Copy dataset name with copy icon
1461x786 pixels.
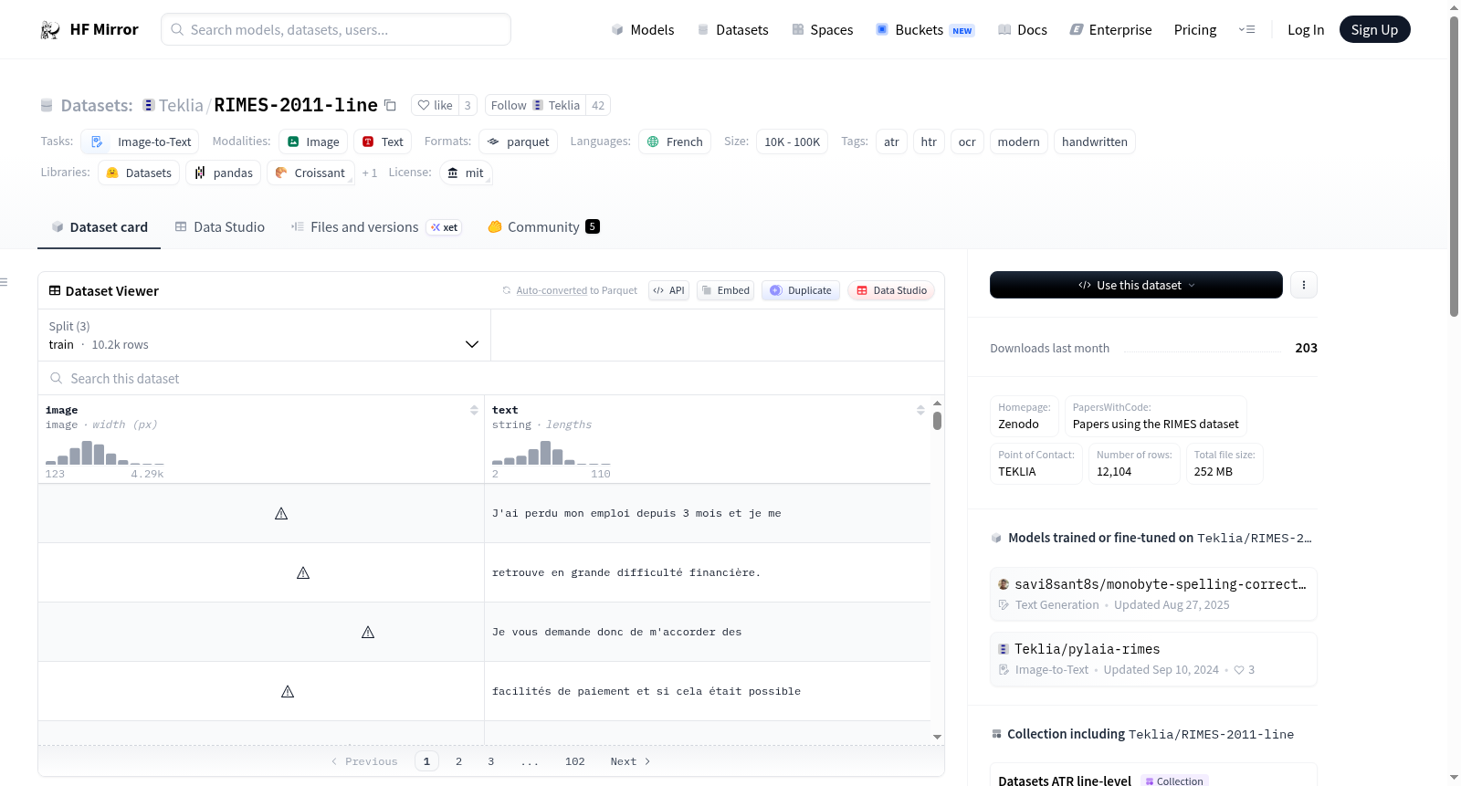pos(390,105)
